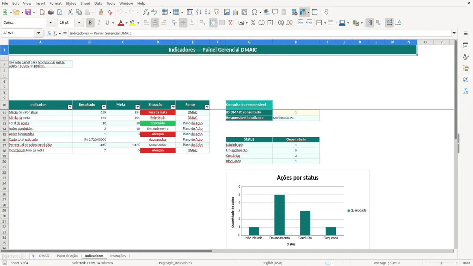This screenshot has width=473, height=266.
Task: Toggle Center Horizontally alignment
Action: [x=155, y=23]
